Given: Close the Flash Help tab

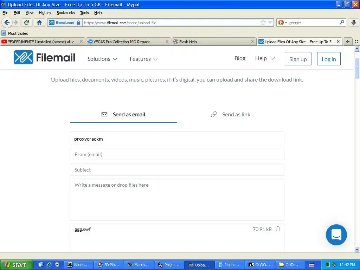Looking at the screenshot, I should coord(252,41).
